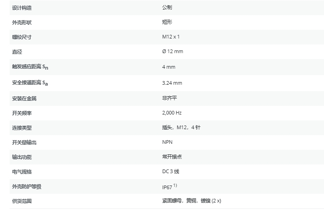The image size is (324, 213).
Task: Click the 设计构造 row label
Action: coord(22,8)
